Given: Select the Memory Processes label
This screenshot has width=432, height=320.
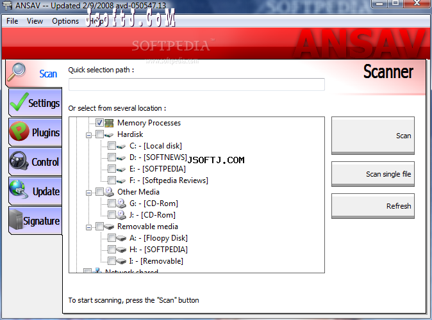Looking at the screenshot, I should pyautogui.click(x=149, y=123).
